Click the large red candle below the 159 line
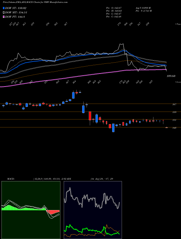The width and height of the screenshot is (181, 239). (x=90, y=116)
